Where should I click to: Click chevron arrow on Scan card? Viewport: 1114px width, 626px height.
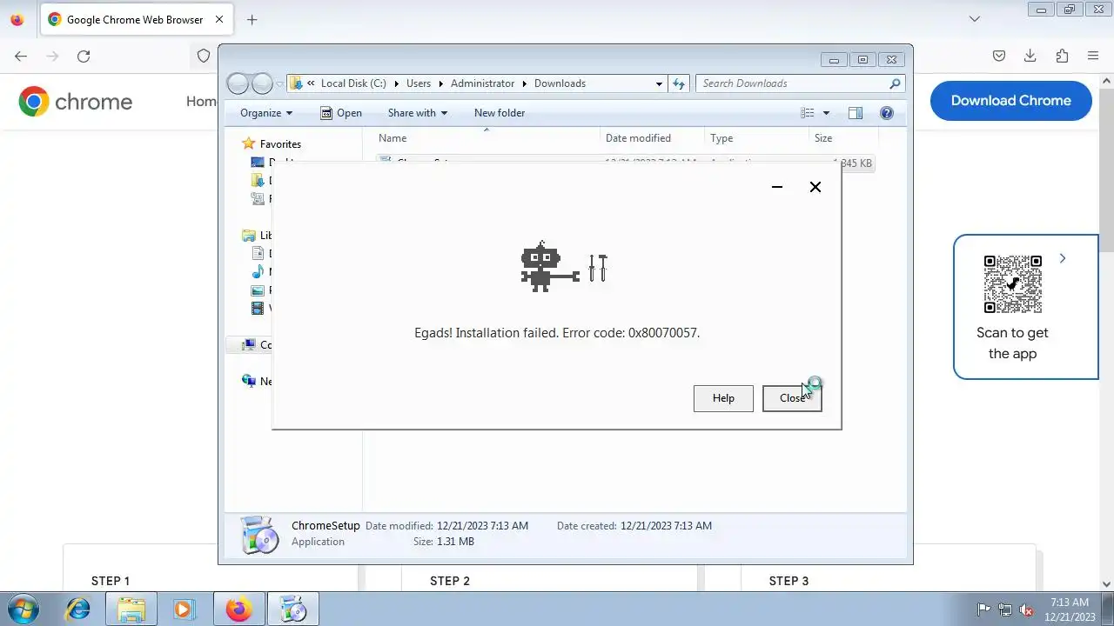[x=1063, y=258]
